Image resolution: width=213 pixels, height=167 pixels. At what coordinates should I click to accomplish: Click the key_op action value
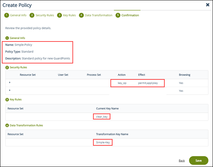(x=122, y=83)
